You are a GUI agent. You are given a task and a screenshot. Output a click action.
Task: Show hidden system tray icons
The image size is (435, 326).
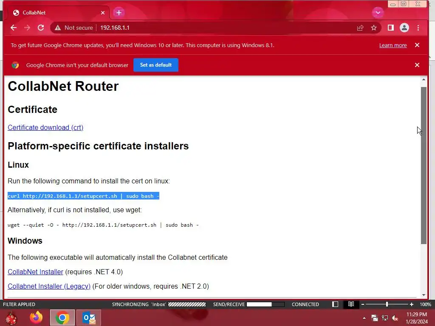pyautogui.click(x=364, y=318)
